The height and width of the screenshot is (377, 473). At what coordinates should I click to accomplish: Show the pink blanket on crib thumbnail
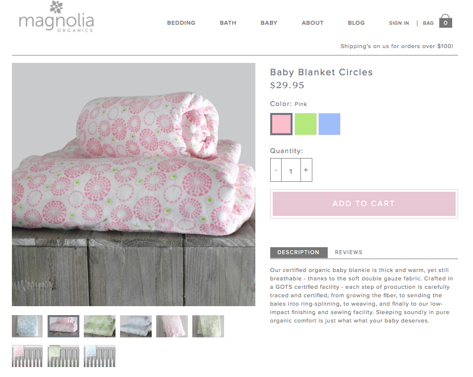click(27, 356)
